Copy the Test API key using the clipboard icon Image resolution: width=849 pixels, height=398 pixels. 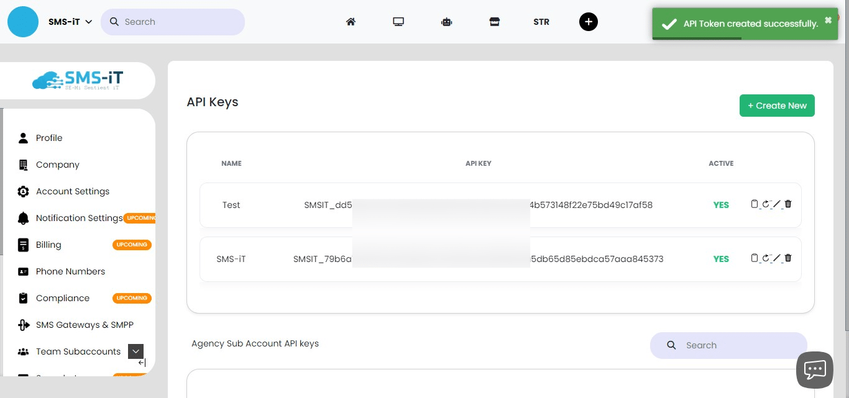(x=755, y=204)
